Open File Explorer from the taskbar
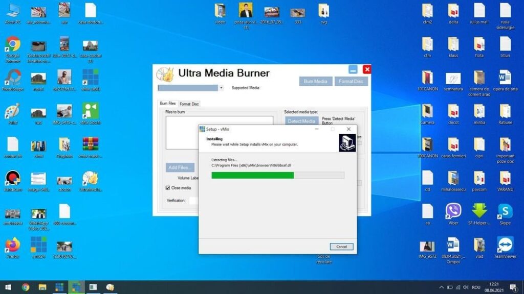 [42, 287]
